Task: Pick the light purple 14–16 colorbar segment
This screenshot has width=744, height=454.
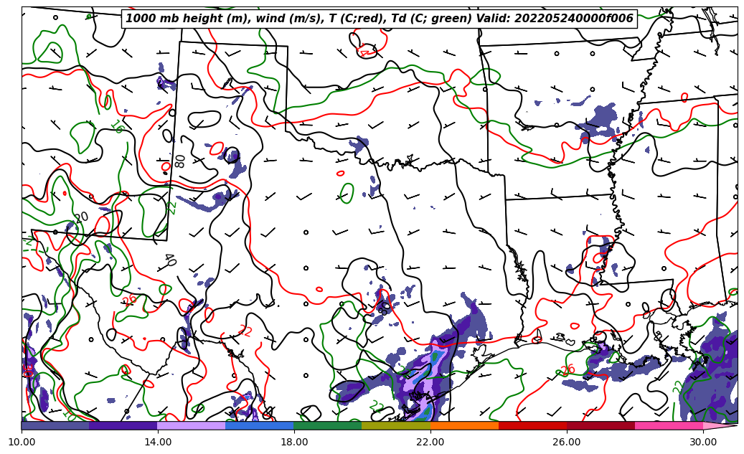Action: point(192,425)
